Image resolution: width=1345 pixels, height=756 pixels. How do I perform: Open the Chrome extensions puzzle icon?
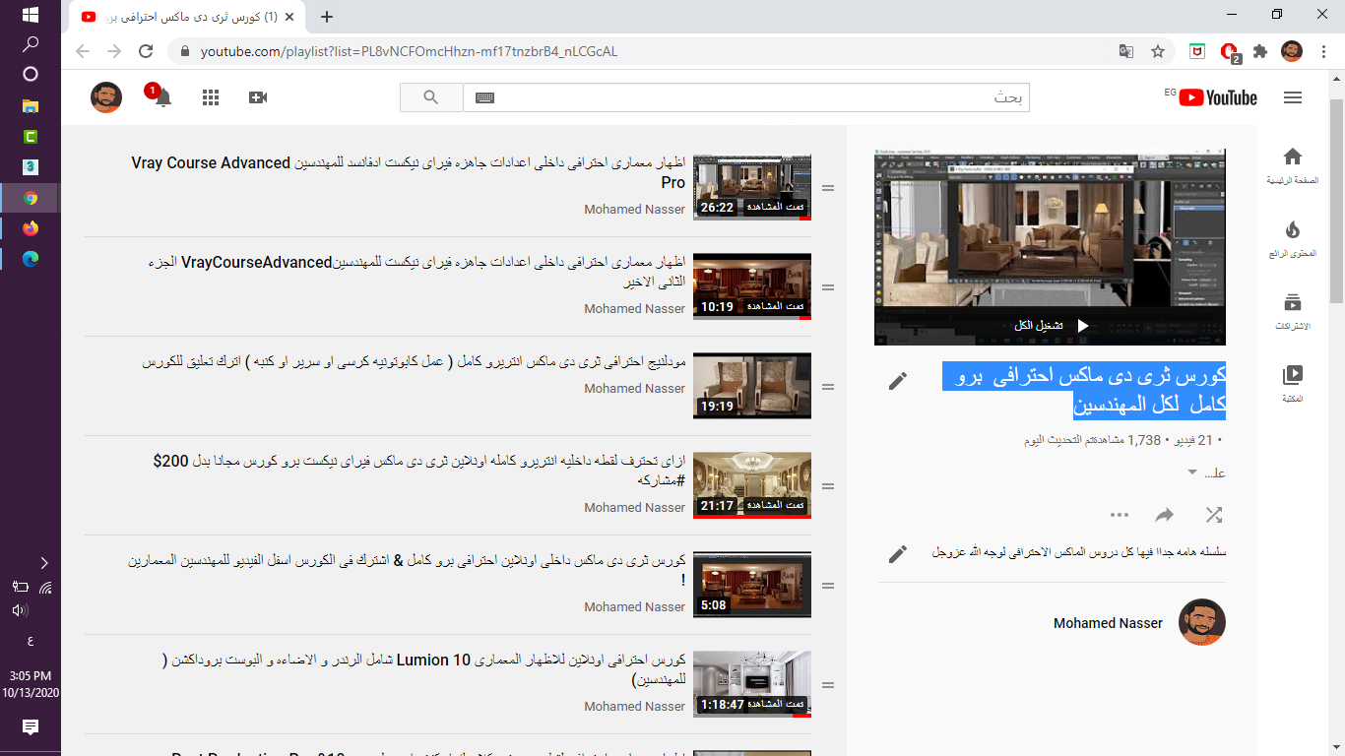[x=1260, y=51]
